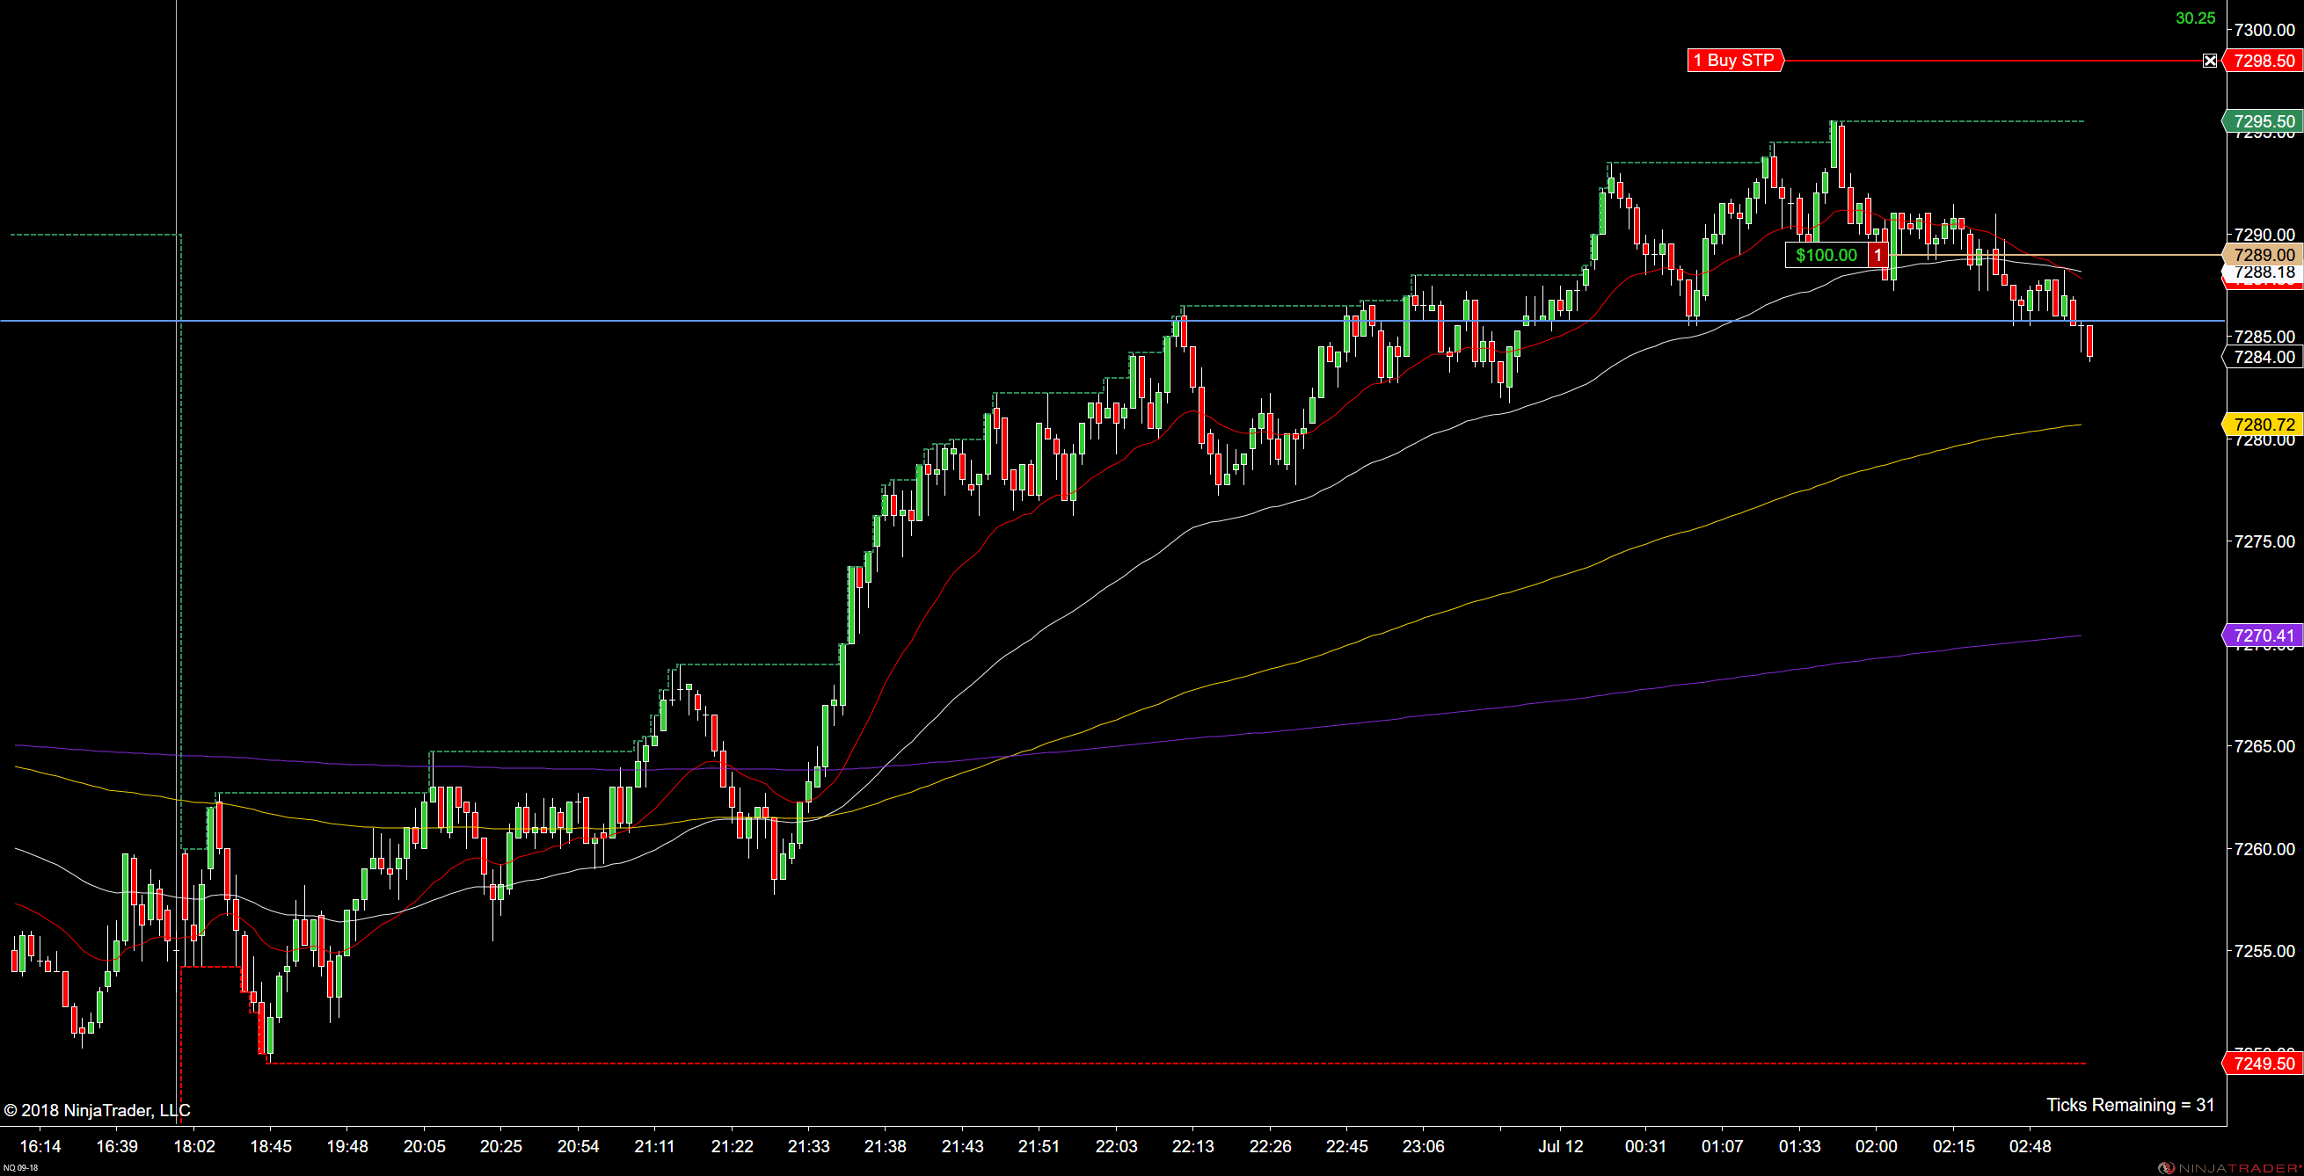
Task: Click the 01:33 time axis label
Action: tap(1799, 1146)
